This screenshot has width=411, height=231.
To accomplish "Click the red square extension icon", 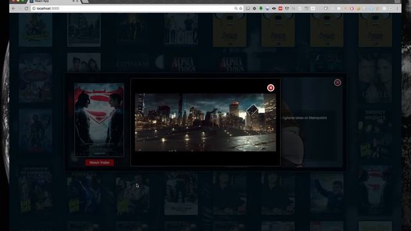I will (x=280, y=8).
